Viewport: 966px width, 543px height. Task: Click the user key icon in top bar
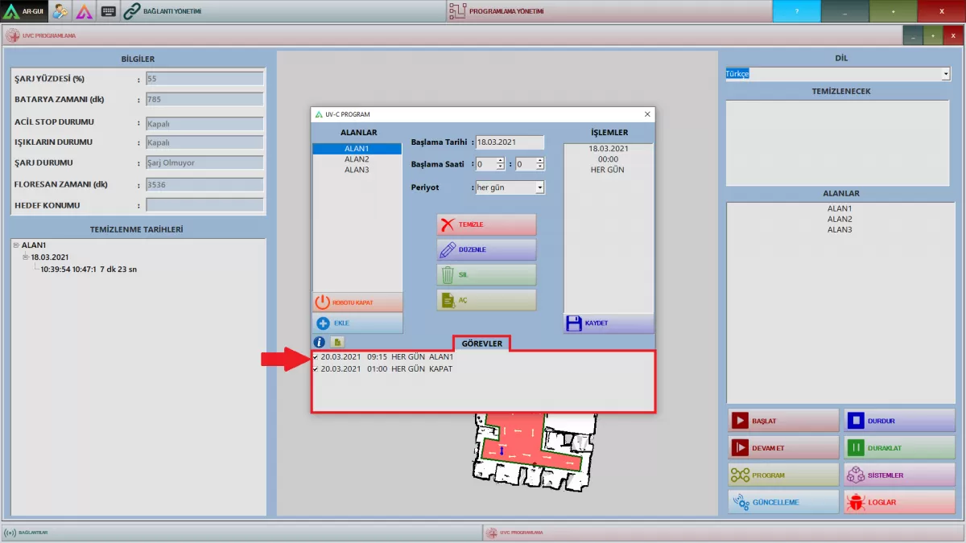tap(60, 11)
